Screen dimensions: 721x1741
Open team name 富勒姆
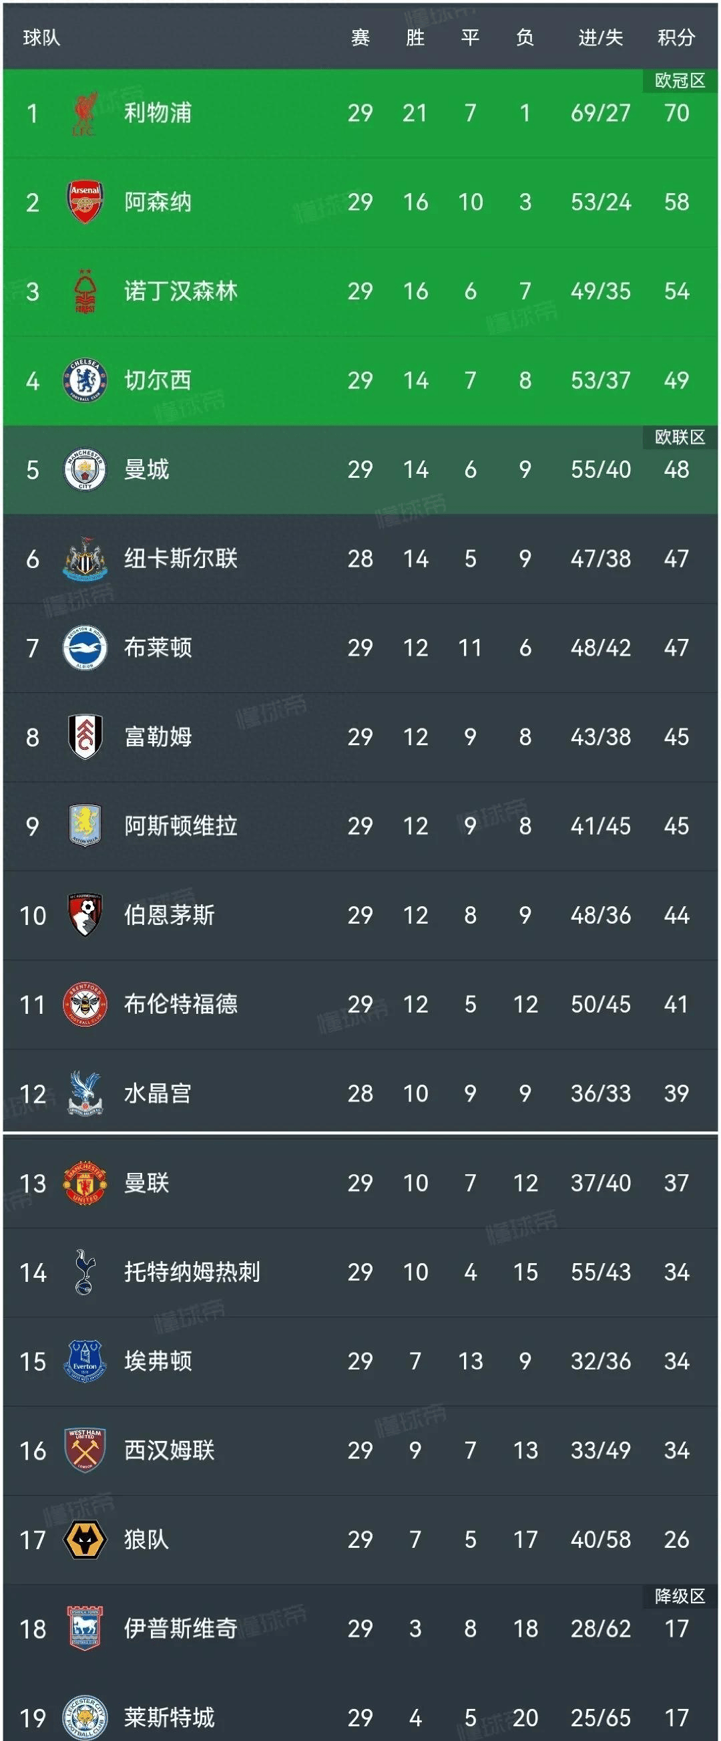(x=158, y=736)
